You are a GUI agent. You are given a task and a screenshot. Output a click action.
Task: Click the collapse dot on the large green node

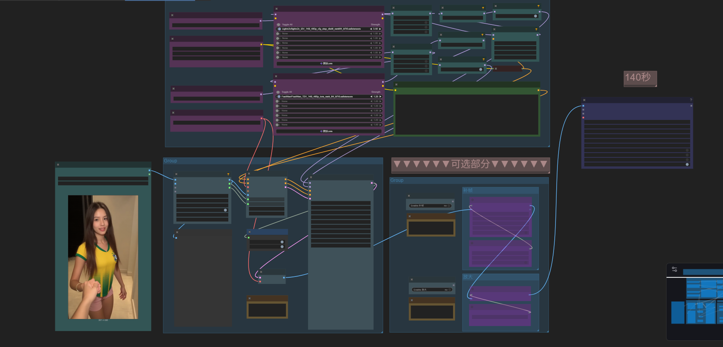[396, 85]
